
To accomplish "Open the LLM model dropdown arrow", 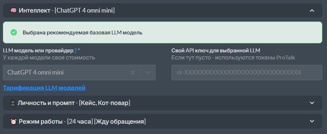I will click(x=148, y=72).
